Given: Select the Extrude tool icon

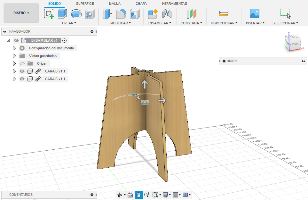Looking at the screenshot, I should click(x=63, y=14).
